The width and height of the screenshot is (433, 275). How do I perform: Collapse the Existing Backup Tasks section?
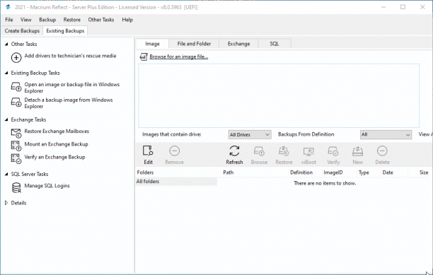(x=6, y=73)
